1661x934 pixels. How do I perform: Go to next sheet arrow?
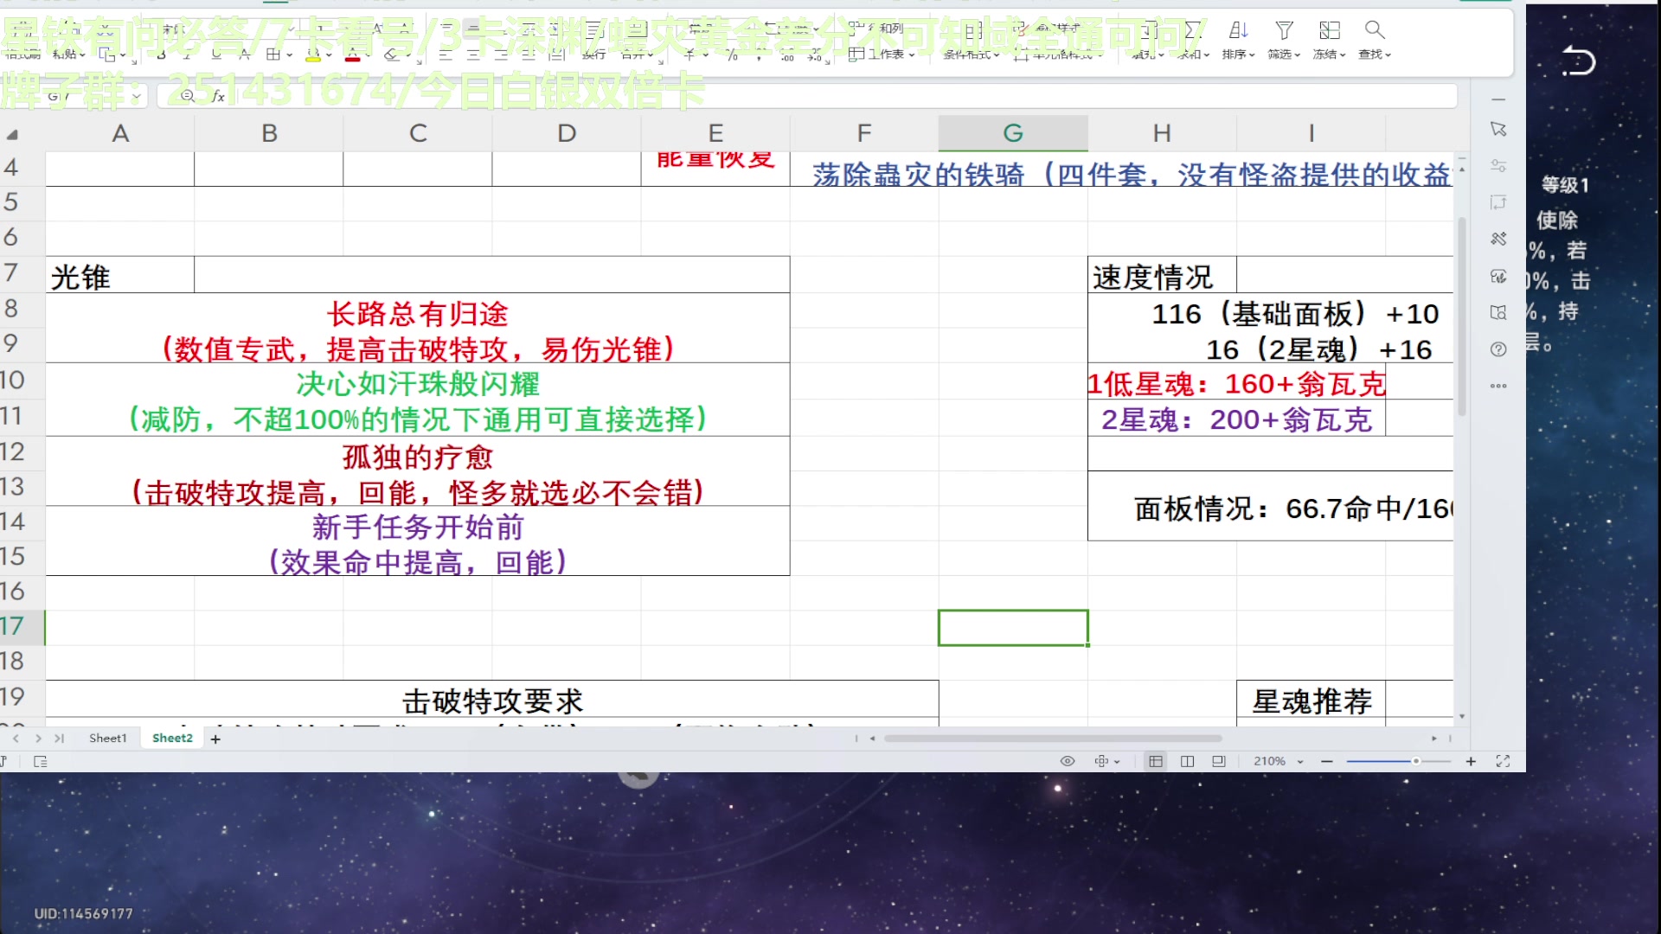coord(38,739)
